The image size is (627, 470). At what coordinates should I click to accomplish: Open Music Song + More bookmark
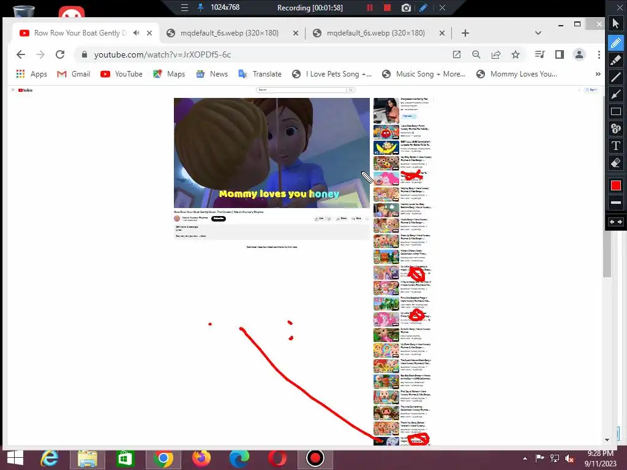coord(424,74)
